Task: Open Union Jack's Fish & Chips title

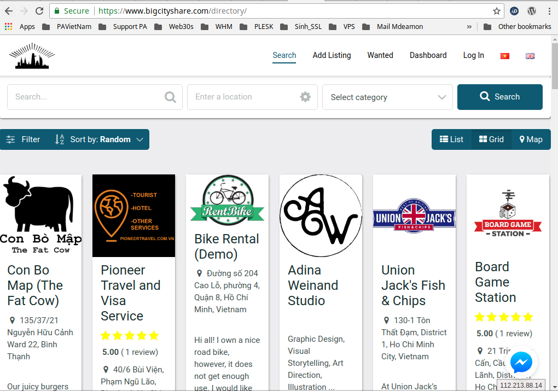Action: coord(413,285)
